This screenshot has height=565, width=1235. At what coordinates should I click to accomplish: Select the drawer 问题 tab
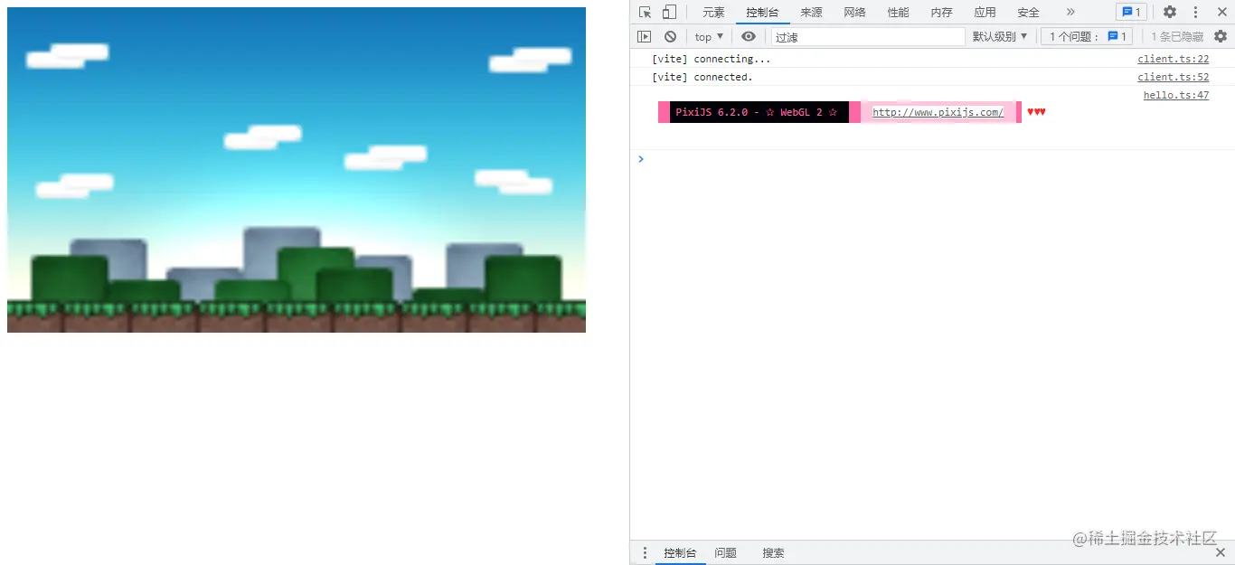(725, 552)
